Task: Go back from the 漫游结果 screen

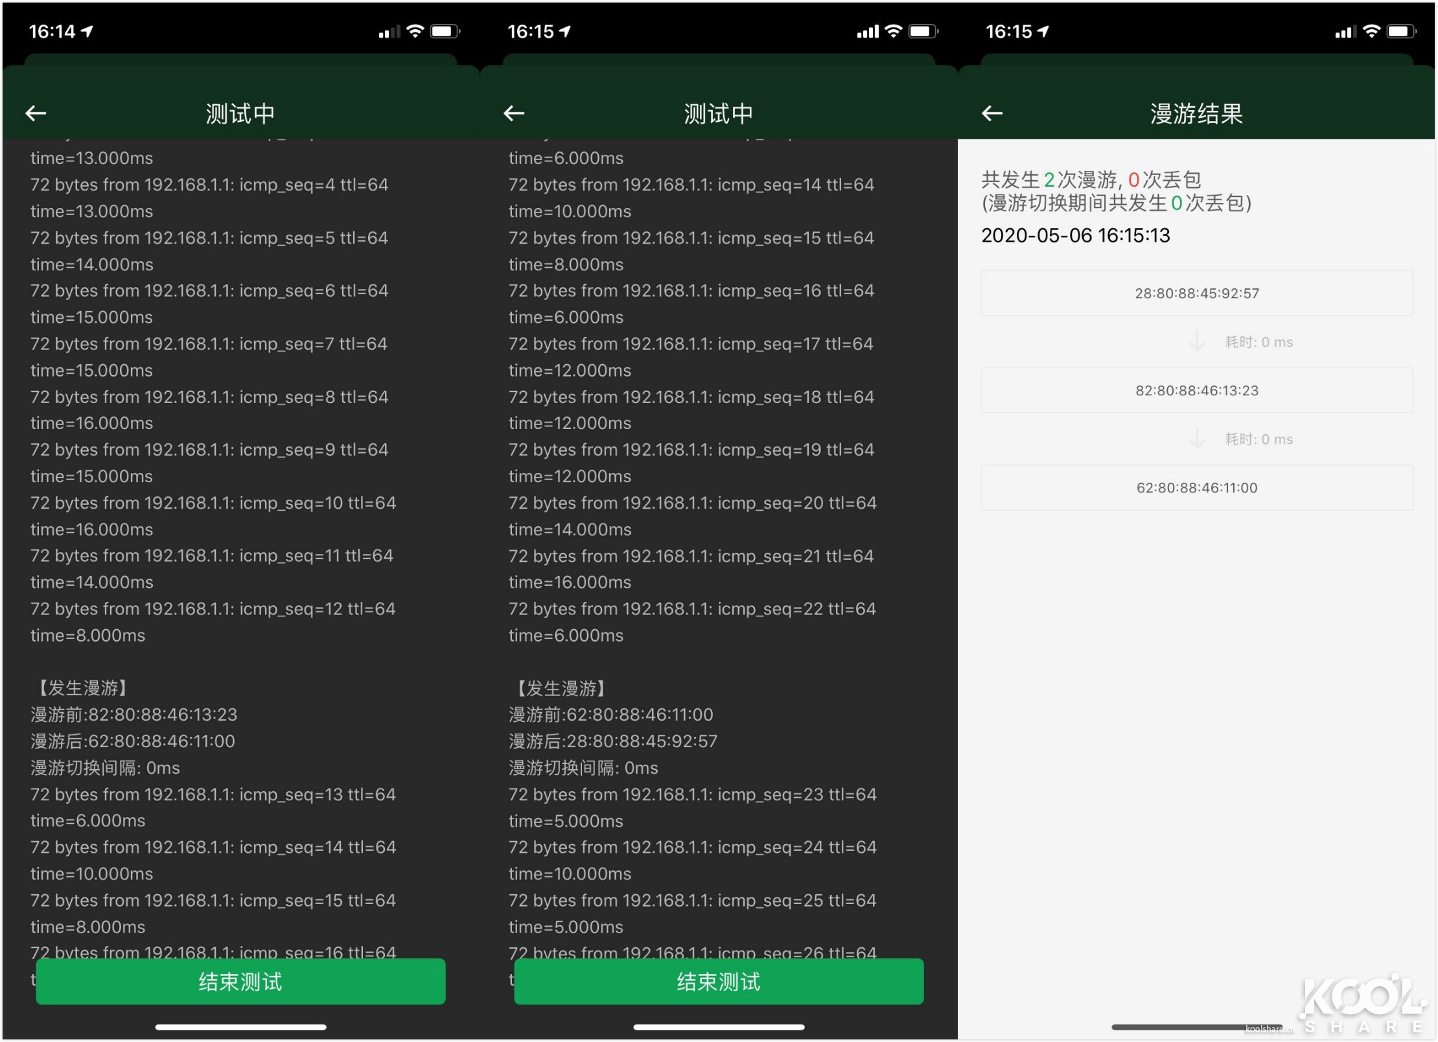Action: click(992, 113)
